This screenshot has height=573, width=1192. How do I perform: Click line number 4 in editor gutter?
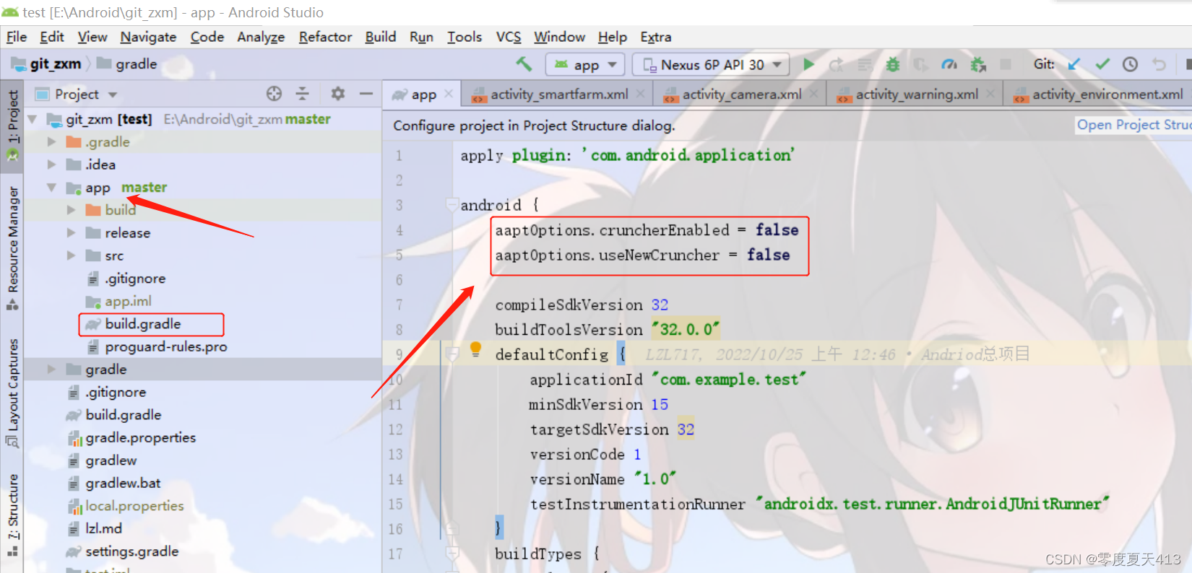point(400,230)
